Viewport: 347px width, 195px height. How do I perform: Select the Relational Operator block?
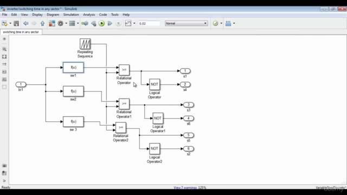click(x=124, y=70)
